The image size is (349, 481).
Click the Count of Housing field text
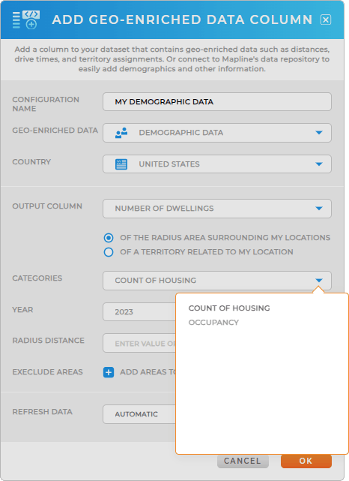click(156, 281)
